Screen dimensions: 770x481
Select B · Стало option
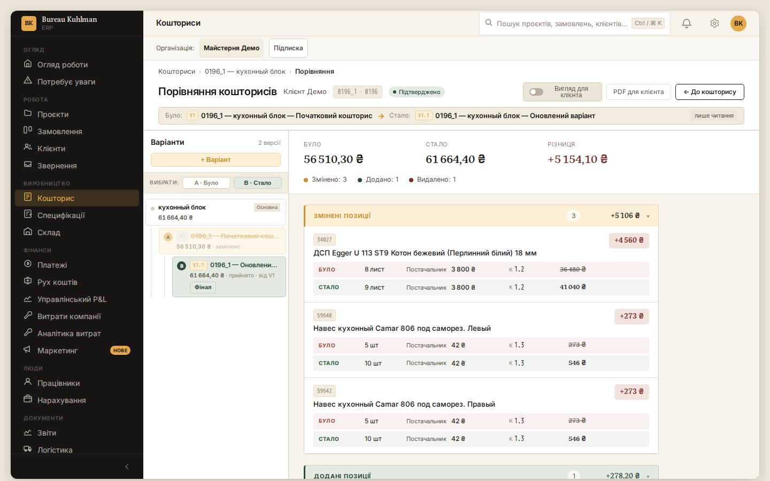pos(258,183)
